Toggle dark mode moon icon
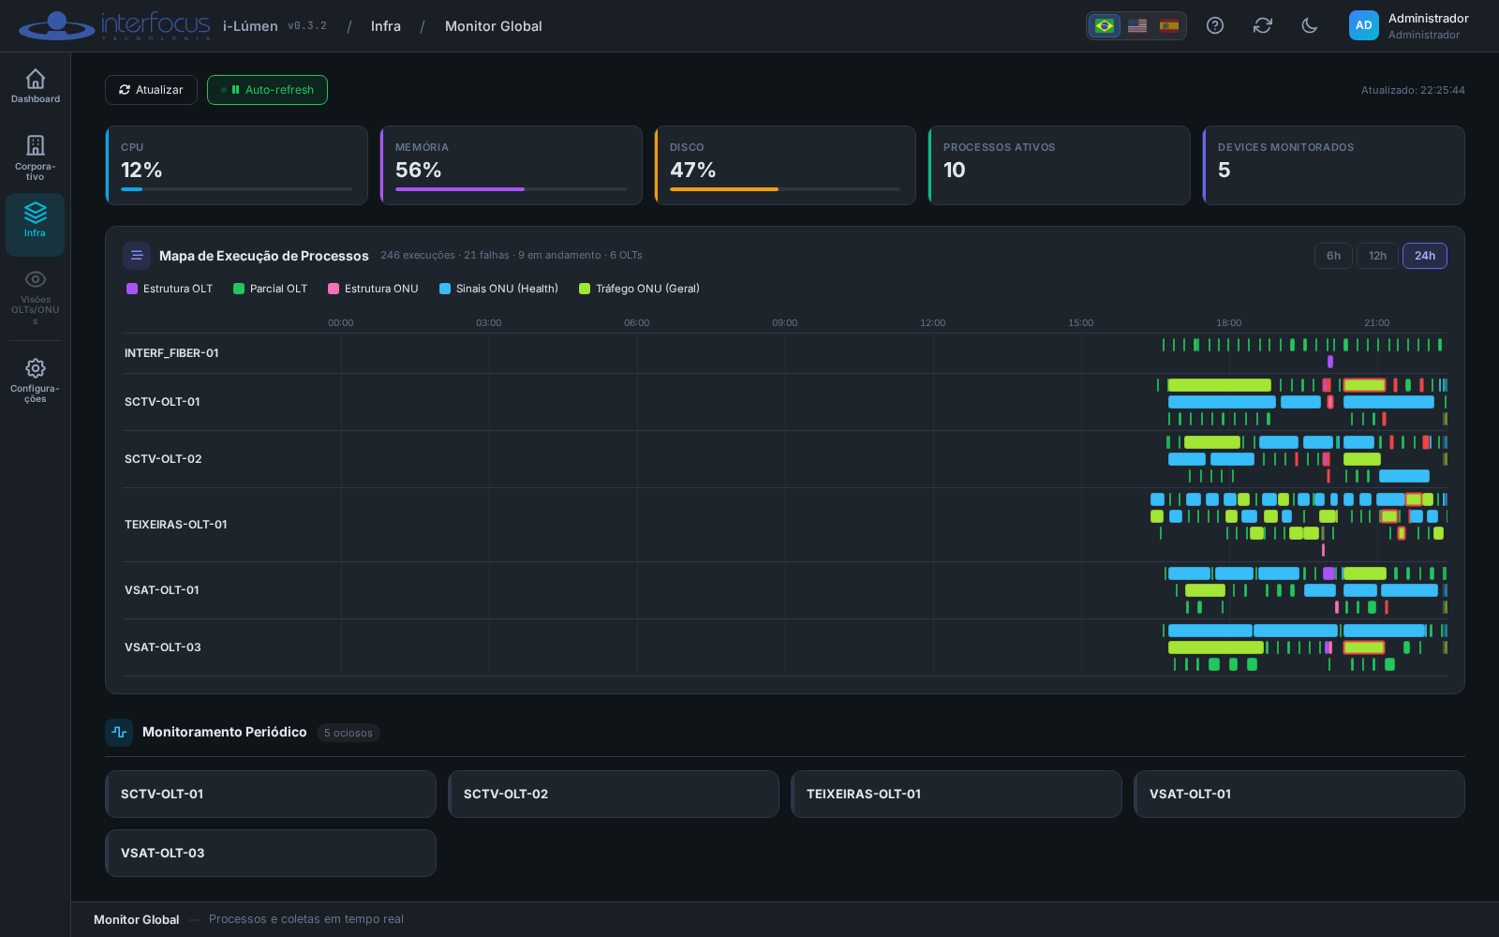The width and height of the screenshot is (1499, 937). coord(1310,25)
